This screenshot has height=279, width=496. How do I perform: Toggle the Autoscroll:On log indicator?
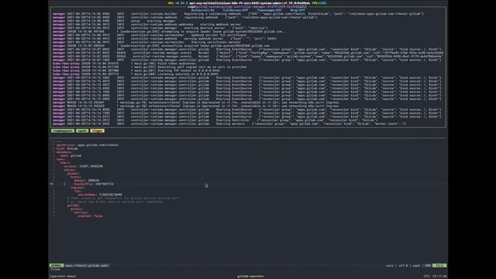point(202,10)
